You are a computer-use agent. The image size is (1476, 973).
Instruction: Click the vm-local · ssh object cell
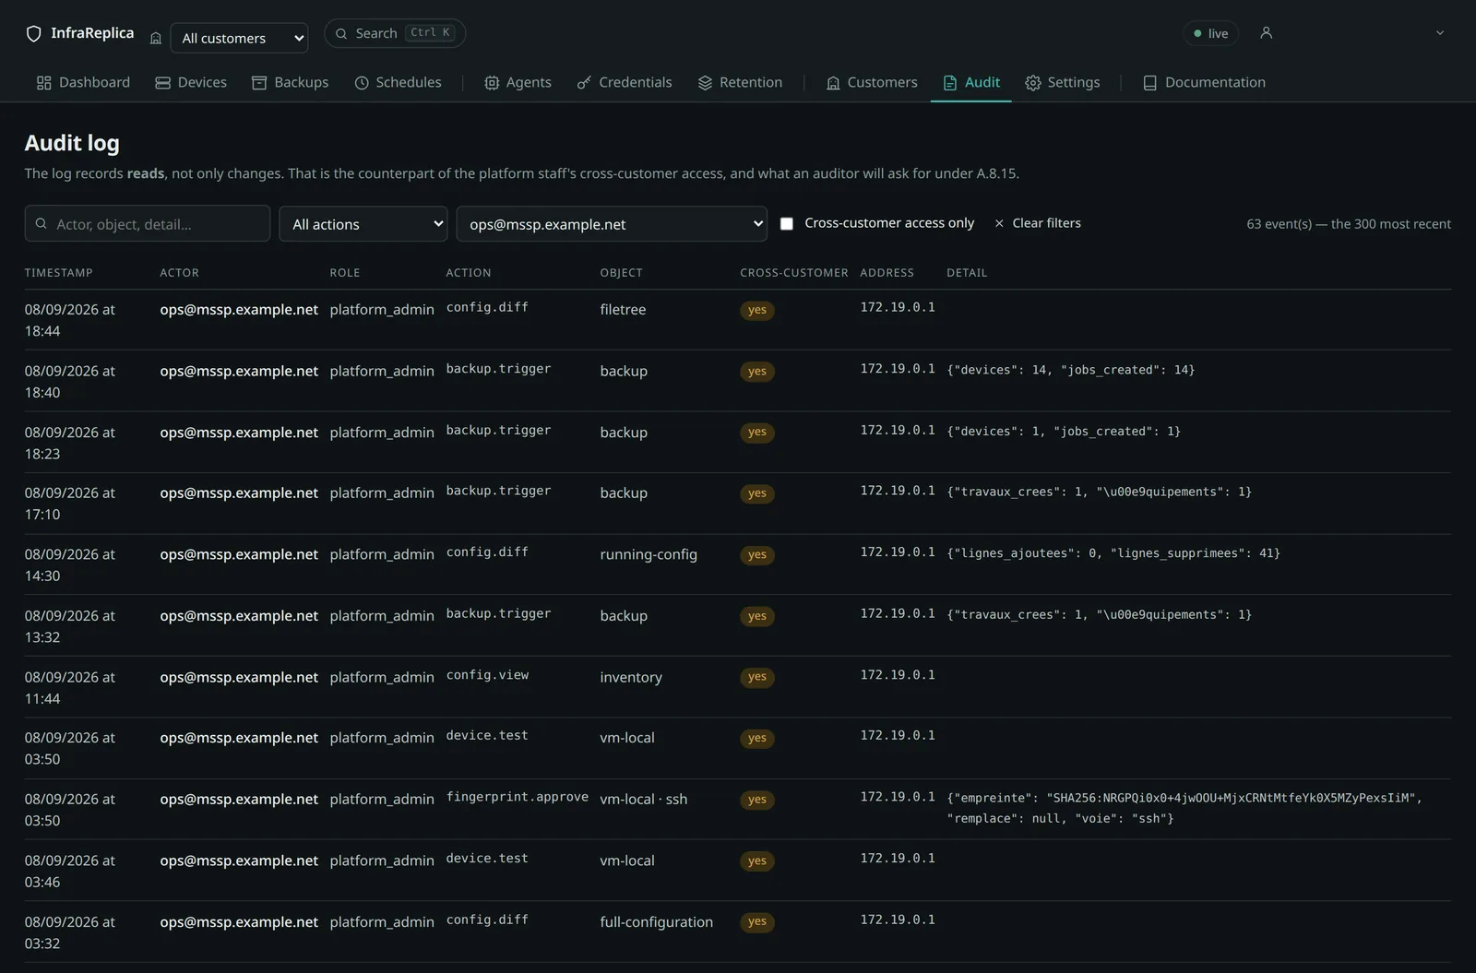pos(644,800)
